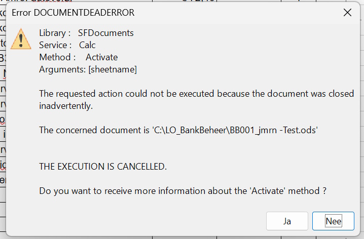Click the word 'Activate' after Method
This screenshot has width=364, height=239.
point(101,57)
